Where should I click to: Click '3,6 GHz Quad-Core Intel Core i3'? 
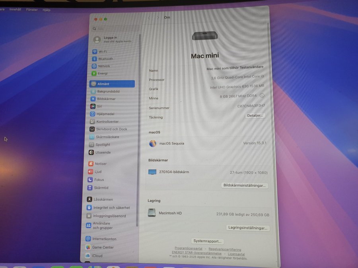coord(237,77)
